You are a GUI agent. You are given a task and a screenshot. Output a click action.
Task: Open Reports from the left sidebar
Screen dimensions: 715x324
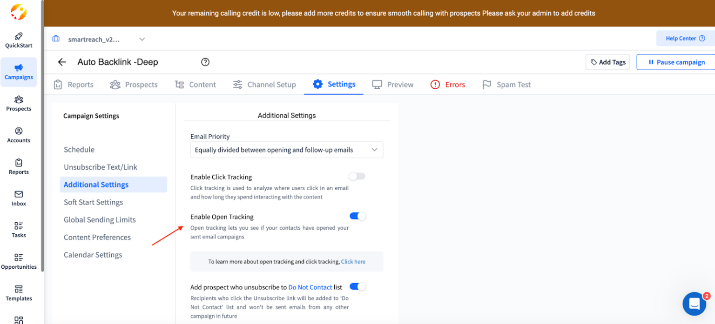pyautogui.click(x=19, y=166)
